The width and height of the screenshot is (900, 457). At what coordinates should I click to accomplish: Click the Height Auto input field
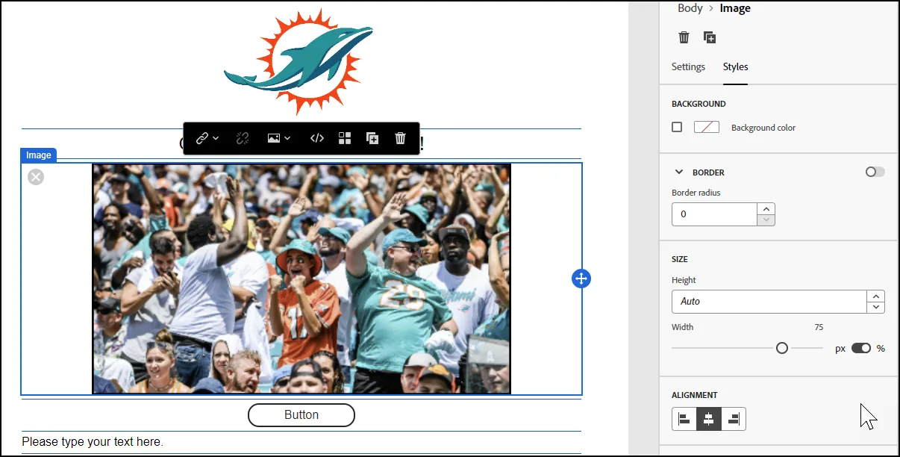click(x=769, y=302)
